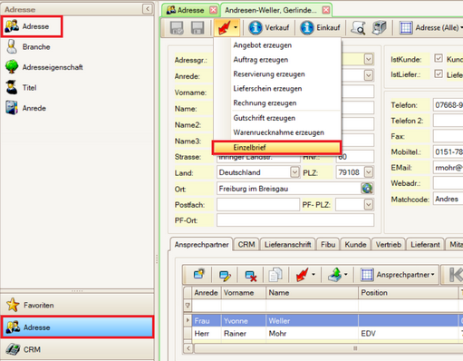This screenshot has height=361, width=463.
Task: Close the Andresen-Weller, Gerlinde tab
Action: pyautogui.click(x=326, y=10)
